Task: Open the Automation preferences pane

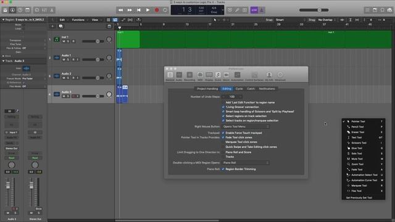Action: (x=237, y=76)
